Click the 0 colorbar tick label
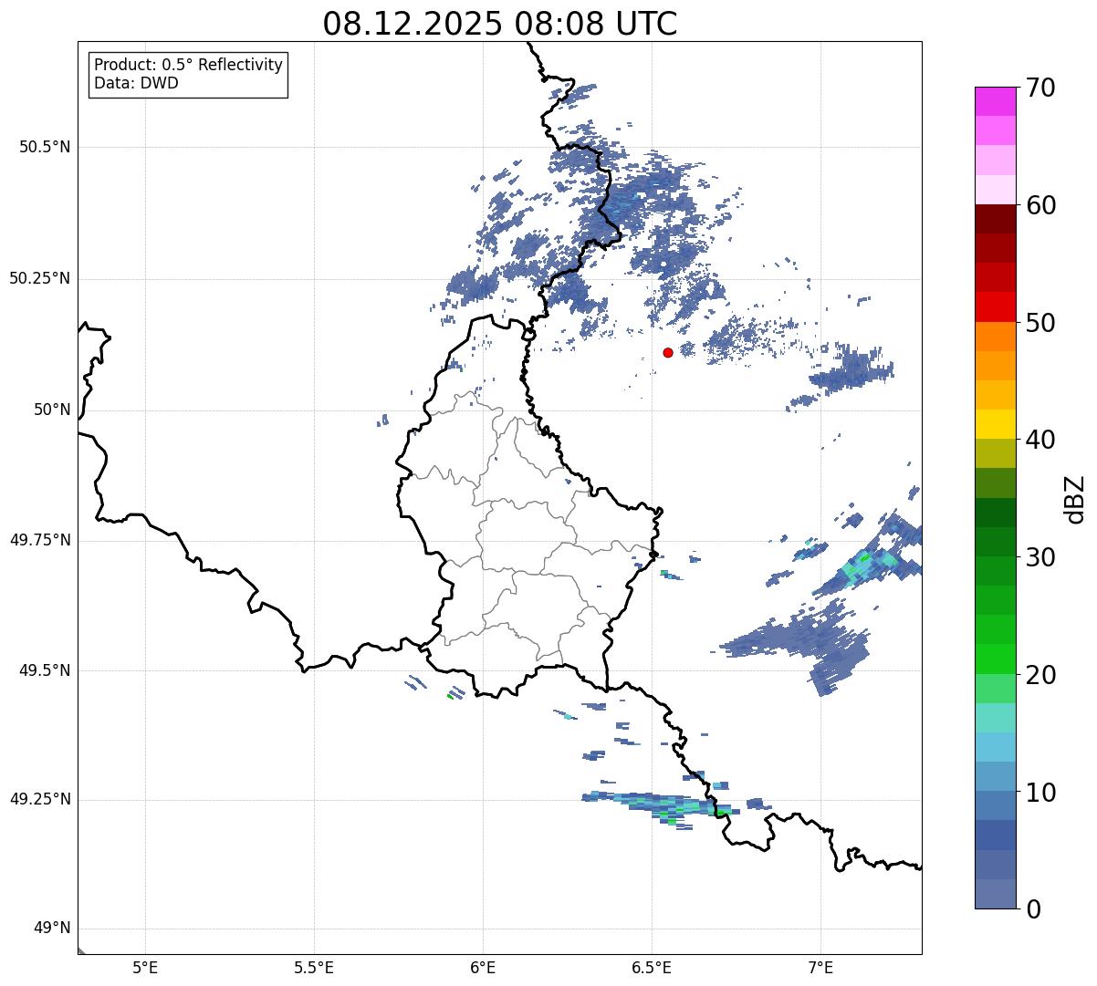This screenshot has height=986, width=1097. 1034,909
